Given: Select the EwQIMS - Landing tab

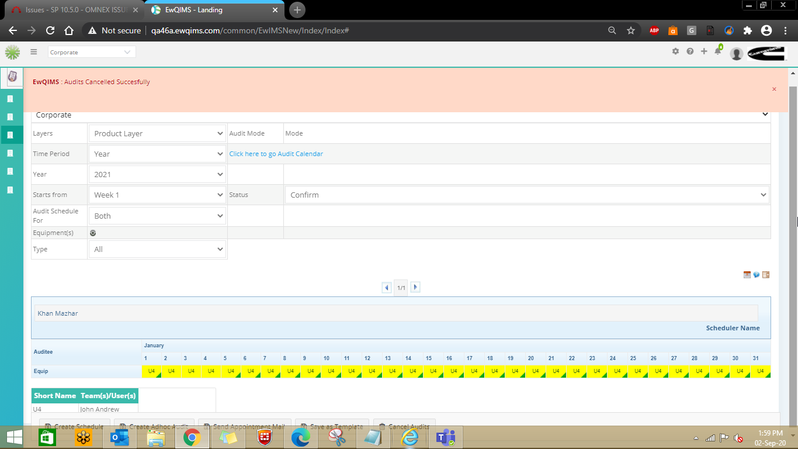Looking at the screenshot, I should click(215, 10).
